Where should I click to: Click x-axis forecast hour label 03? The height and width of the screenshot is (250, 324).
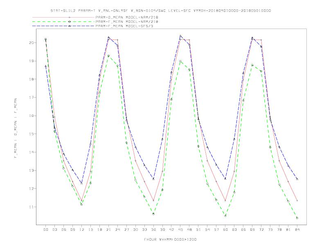54,230
